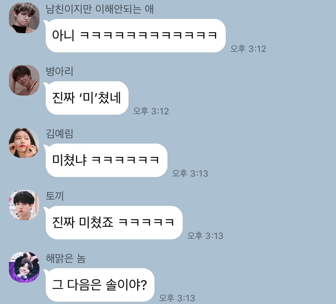This screenshot has height=304, width=336.
Task: Select the 그 다음은 솔이야? message bubble
Action: (99, 285)
